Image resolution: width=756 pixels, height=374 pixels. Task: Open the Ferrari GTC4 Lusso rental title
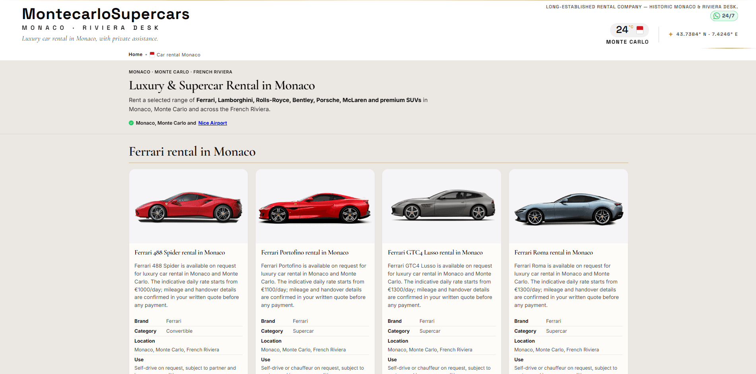point(435,253)
